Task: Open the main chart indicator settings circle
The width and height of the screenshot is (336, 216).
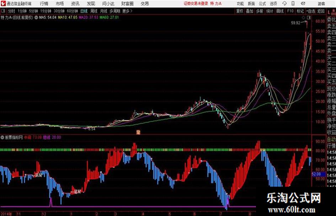Action: click(36, 17)
